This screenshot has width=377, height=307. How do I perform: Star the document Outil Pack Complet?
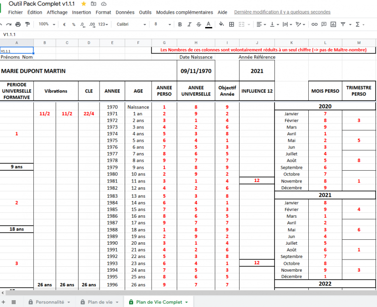pyautogui.click(x=83, y=3)
